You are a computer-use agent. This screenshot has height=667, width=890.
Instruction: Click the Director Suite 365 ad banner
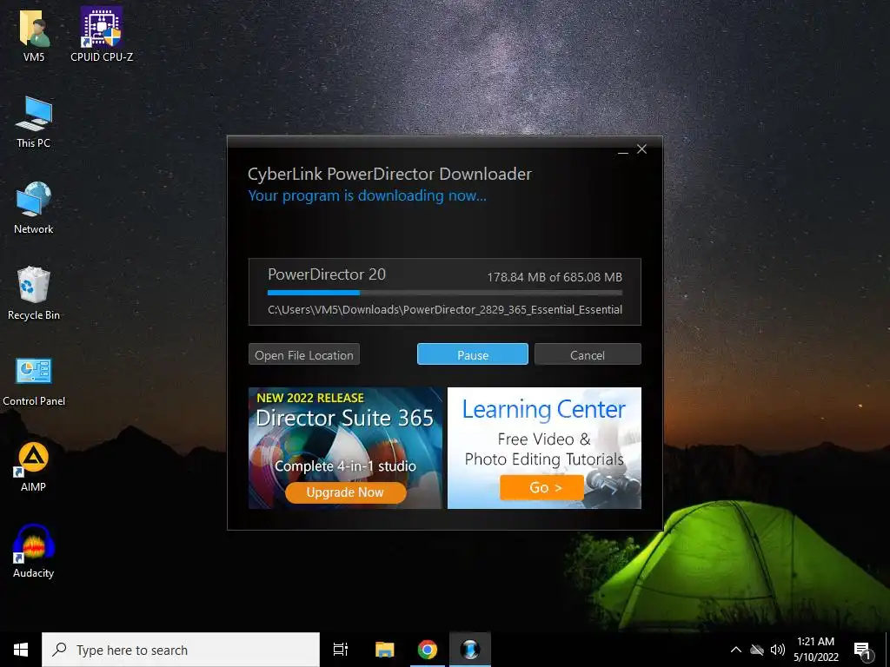[345, 447]
